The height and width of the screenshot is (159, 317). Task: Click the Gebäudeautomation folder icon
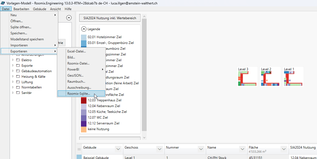click(x=18, y=71)
